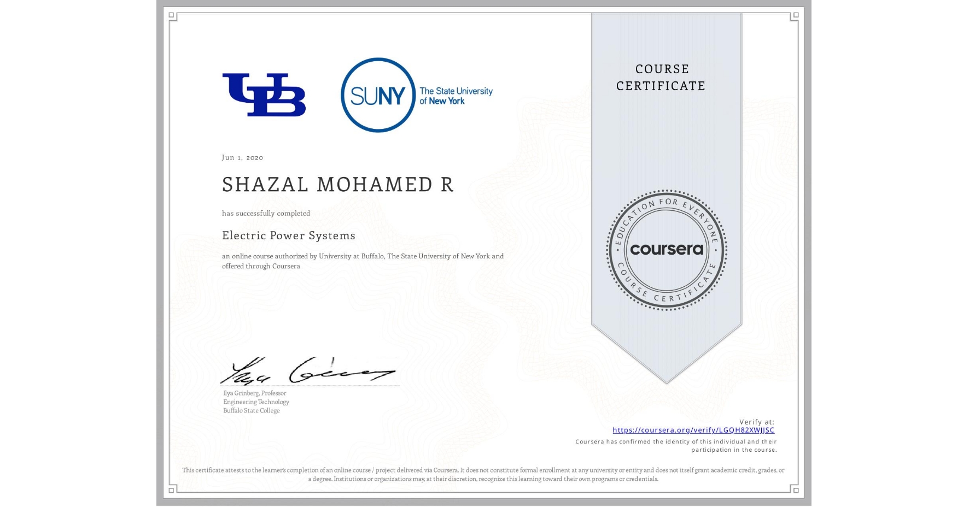Click the 'COURSE CERTIFICATE' heading
This screenshot has height=507, width=969.
[x=662, y=78]
